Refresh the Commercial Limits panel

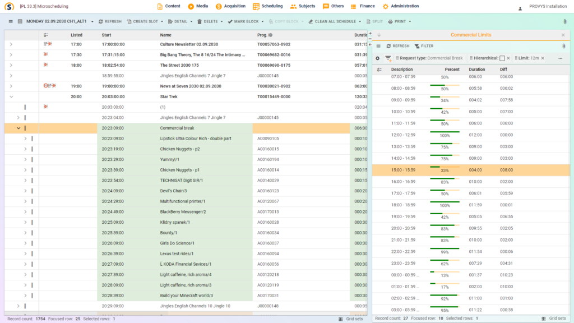(398, 46)
